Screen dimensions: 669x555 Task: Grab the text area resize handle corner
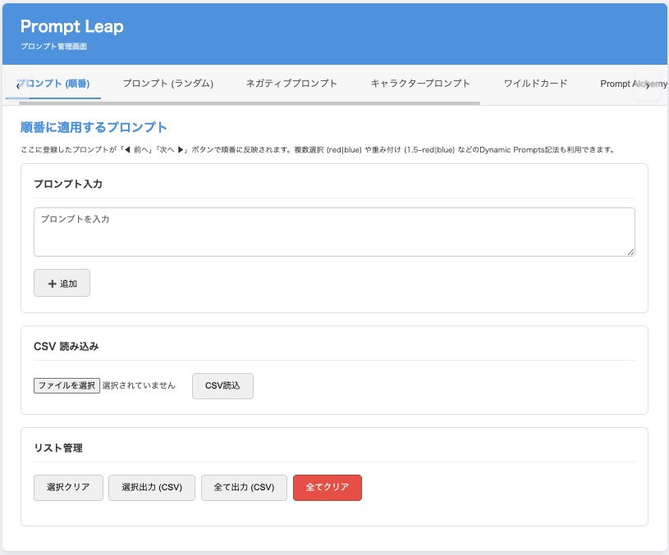coord(631,252)
